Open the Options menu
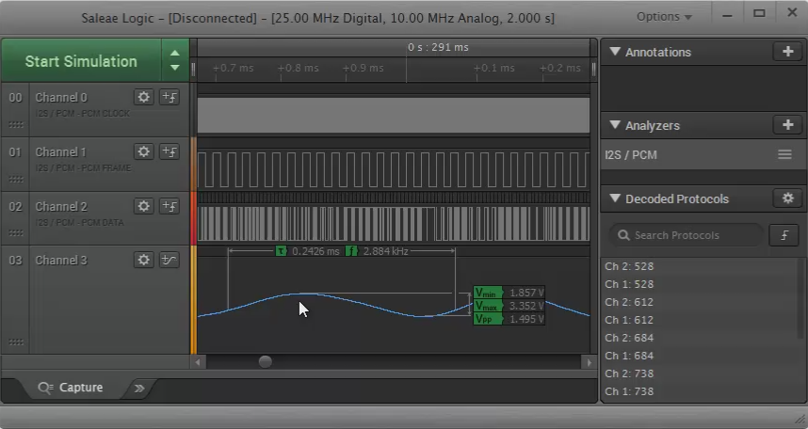 (x=664, y=17)
